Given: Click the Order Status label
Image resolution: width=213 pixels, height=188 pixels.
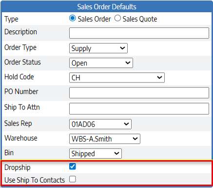Looking at the screenshot, I should (x=22, y=62).
